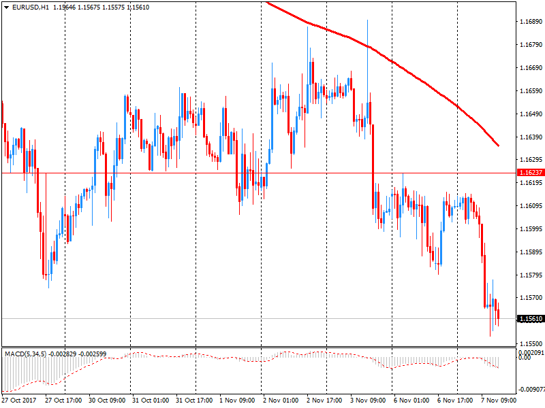Click the 31 Oct 01:00 time label
The width and height of the screenshot is (545, 408).
click(151, 400)
